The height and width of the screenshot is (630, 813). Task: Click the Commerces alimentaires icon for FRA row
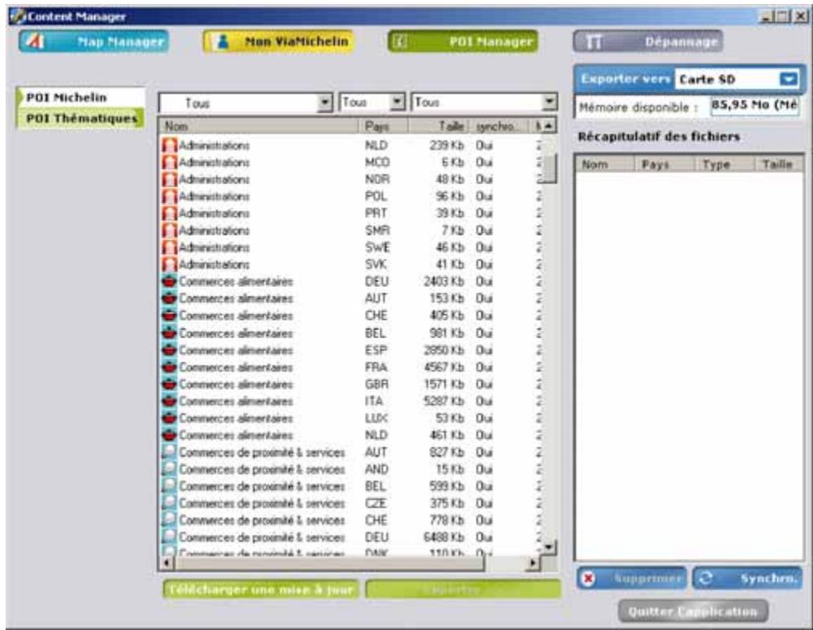tap(169, 367)
